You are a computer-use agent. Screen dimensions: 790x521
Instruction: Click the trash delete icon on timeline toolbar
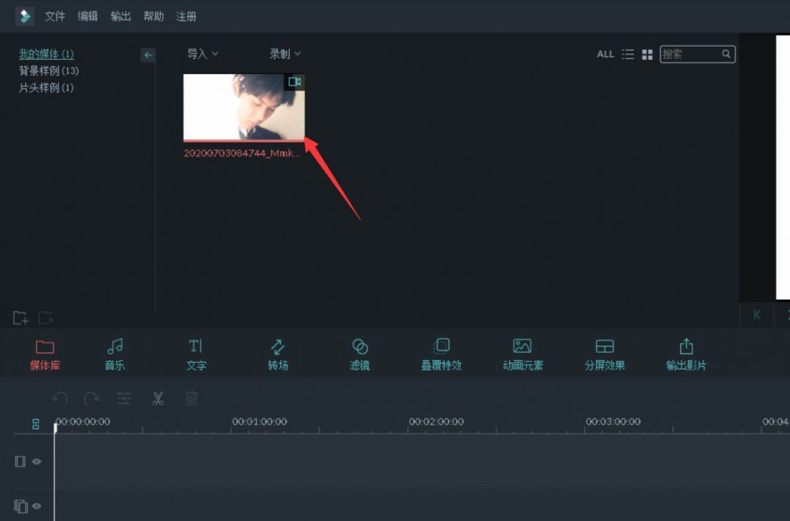tap(191, 399)
